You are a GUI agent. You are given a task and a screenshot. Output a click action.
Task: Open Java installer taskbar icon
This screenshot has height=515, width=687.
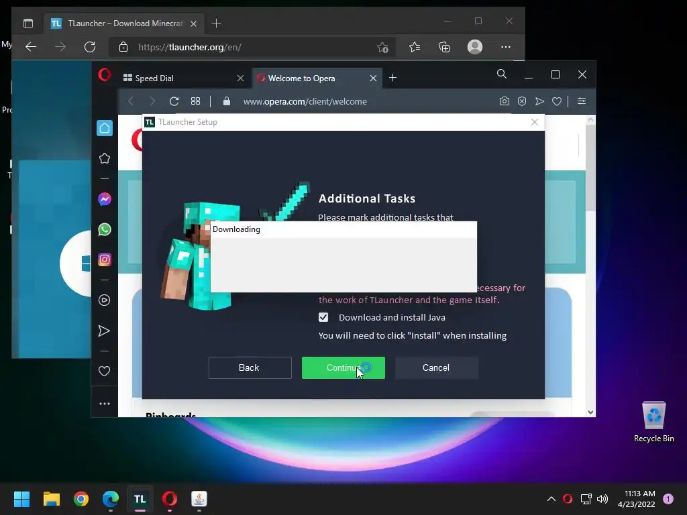coord(199,499)
